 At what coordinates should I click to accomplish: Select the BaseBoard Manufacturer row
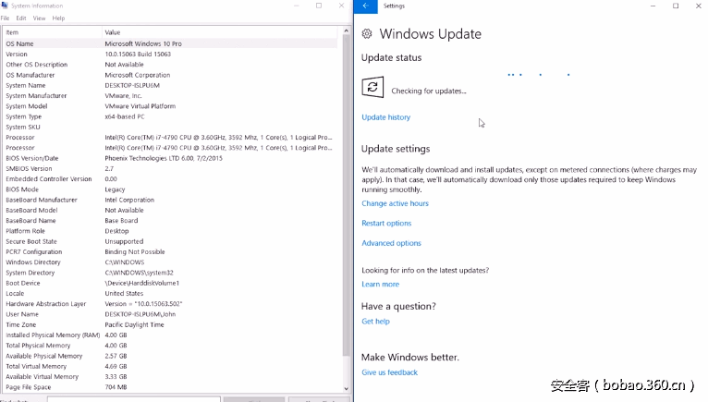[171, 200]
